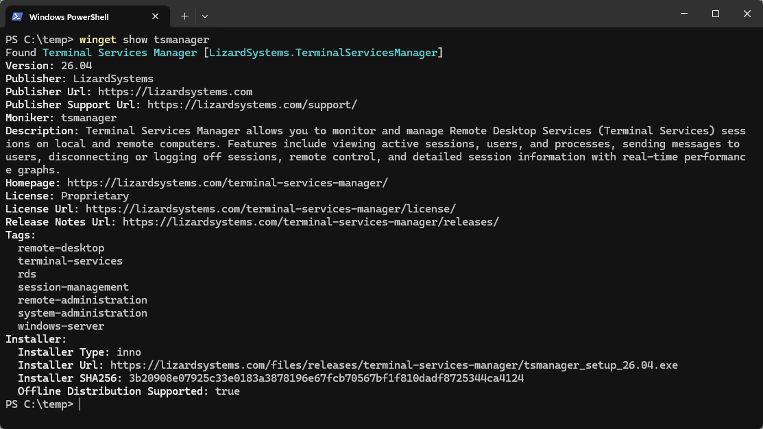Open the Publisher Support Url link
This screenshot has width=763, height=429.
click(252, 105)
